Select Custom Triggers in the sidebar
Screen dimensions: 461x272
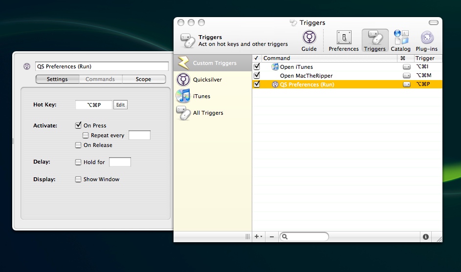tap(213, 63)
